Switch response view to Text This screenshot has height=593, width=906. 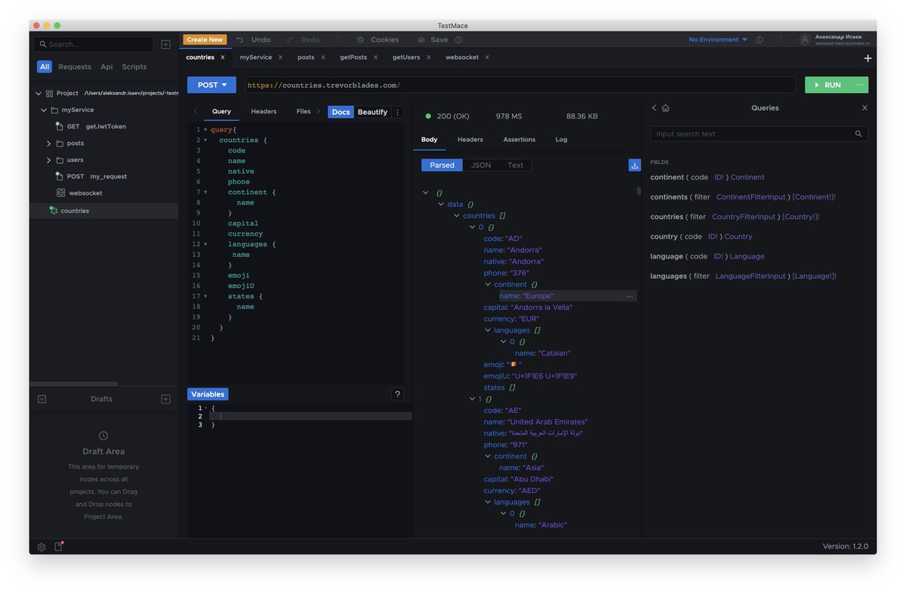point(515,165)
